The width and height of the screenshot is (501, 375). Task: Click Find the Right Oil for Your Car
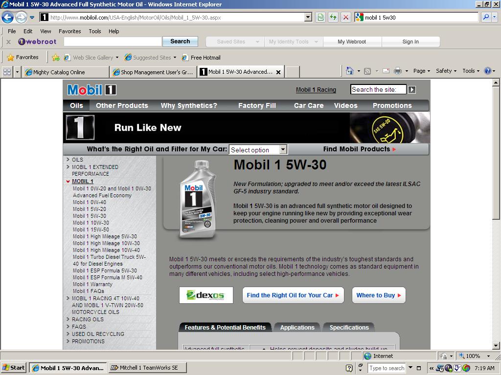click(293, 295)
